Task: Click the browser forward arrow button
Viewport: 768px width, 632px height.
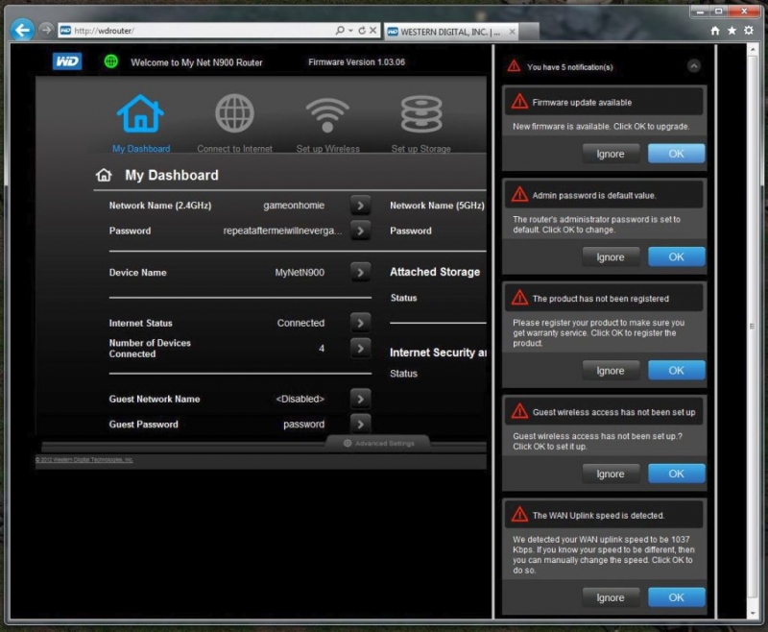Action: [x=46, y=31]
